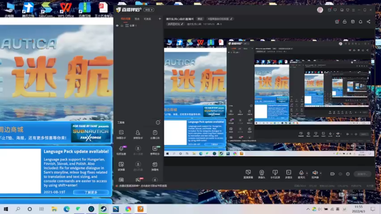The width and height of the screenshot is (381, 214).
Task: Open the star tool with green NEW badge
Action: click(155, 150)
